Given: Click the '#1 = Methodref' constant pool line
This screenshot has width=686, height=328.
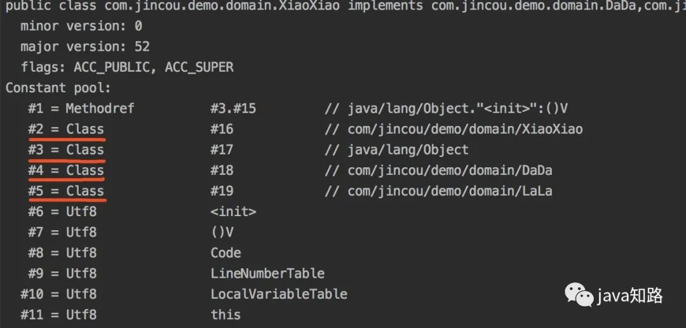Looking at the screenshot, I should [81, 109].
